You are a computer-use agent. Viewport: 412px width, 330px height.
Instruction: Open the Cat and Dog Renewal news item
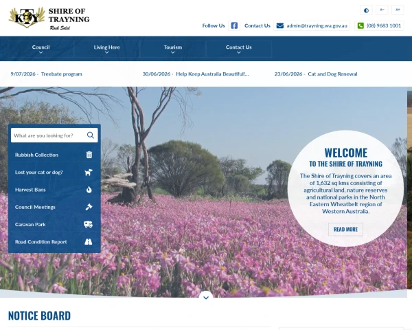332,74
